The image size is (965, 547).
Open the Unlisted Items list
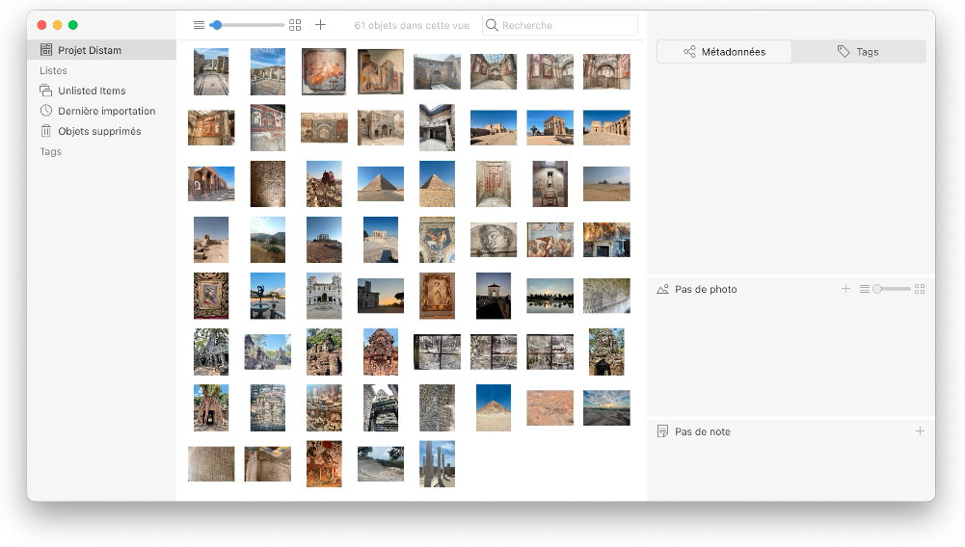click(92, 91)
